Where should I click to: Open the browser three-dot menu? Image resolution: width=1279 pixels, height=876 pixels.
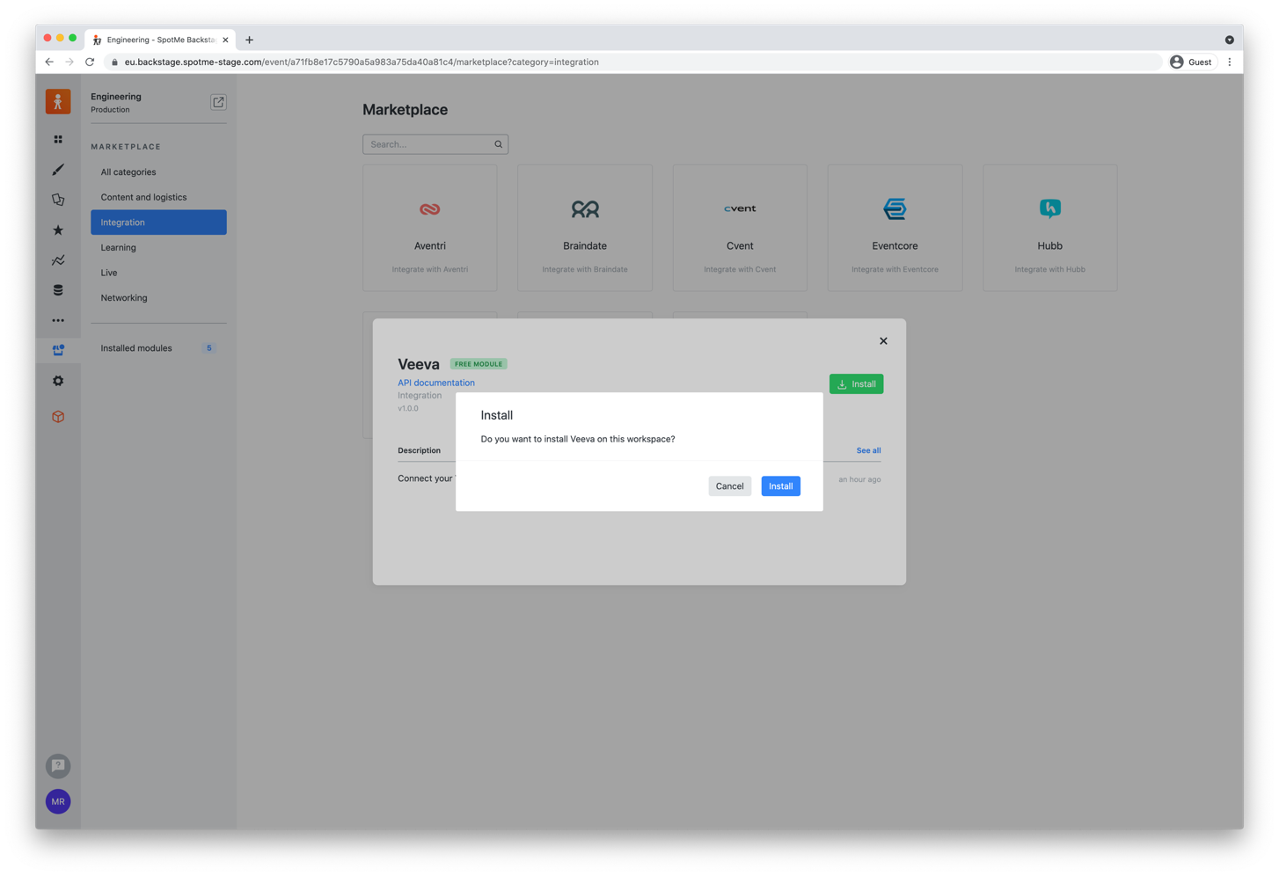point(1230,62)
